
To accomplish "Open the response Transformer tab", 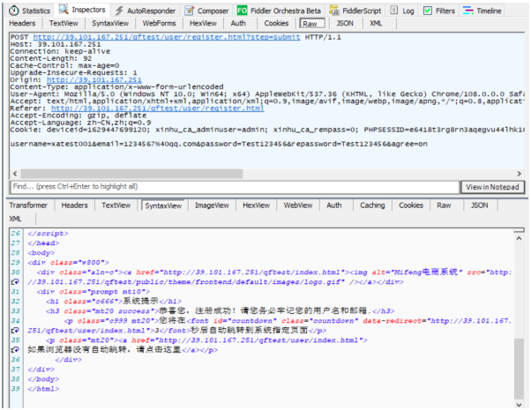I will coord(28,205).
